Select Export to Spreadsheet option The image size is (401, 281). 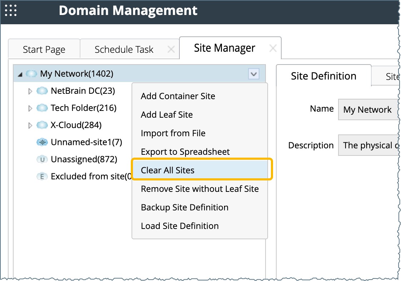pyautogui.click(x=185, y=152)
